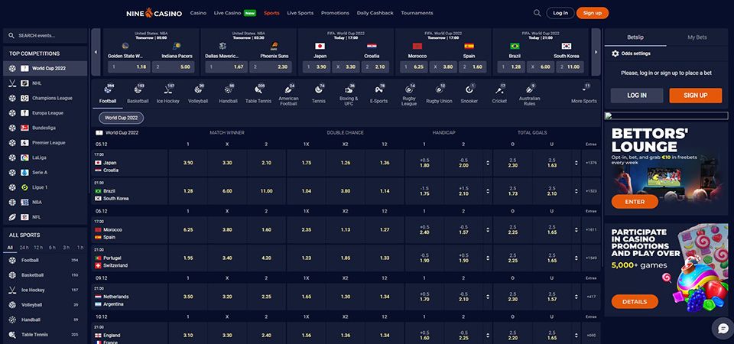734x344 pixels.
Task: Expand handicap options for Brazil vs South Korea
Action: pos(488,191)
